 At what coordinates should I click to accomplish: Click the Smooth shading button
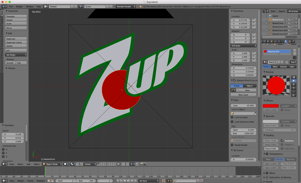[10, 63]
